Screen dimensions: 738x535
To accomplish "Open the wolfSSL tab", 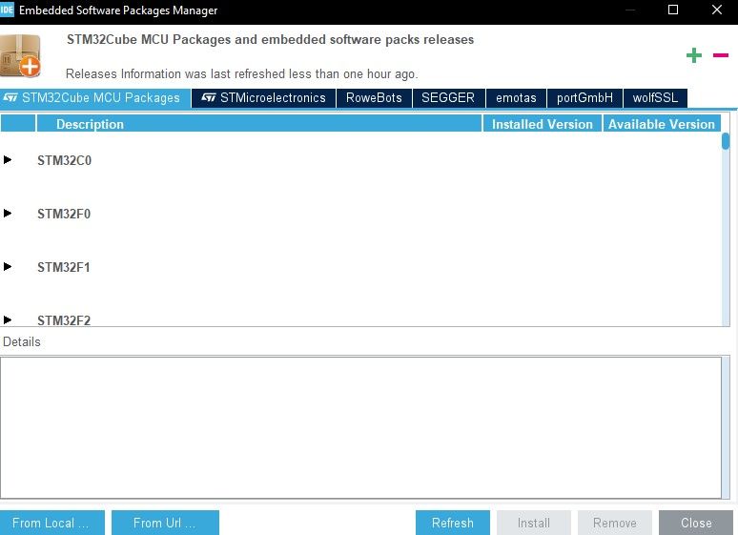I will click(x=655, y=98).
